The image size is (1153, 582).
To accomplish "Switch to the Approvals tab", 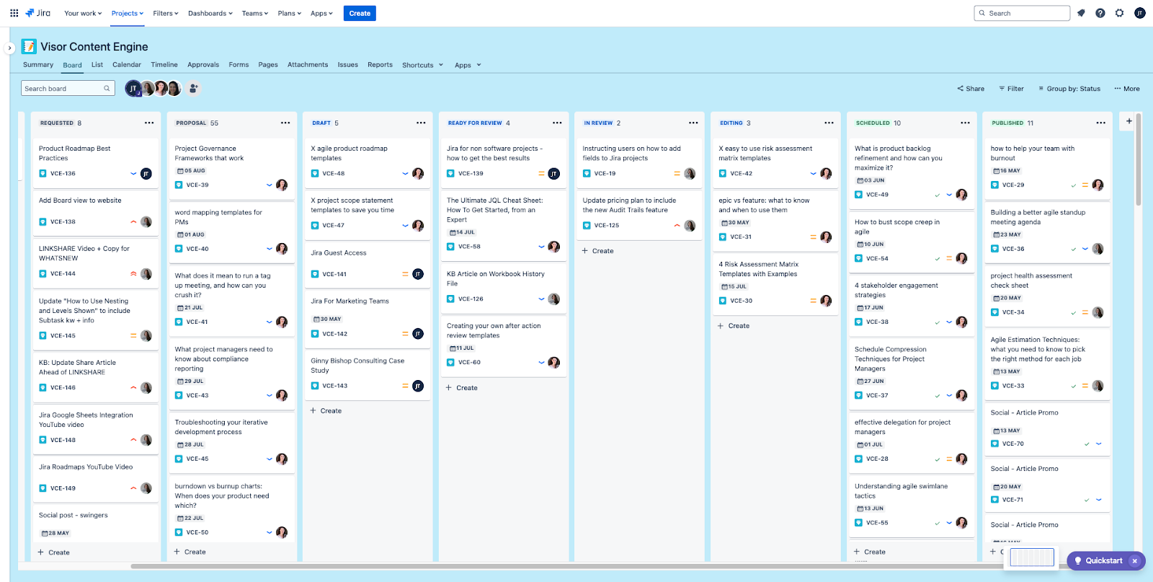I will click(x=203, y=65).
